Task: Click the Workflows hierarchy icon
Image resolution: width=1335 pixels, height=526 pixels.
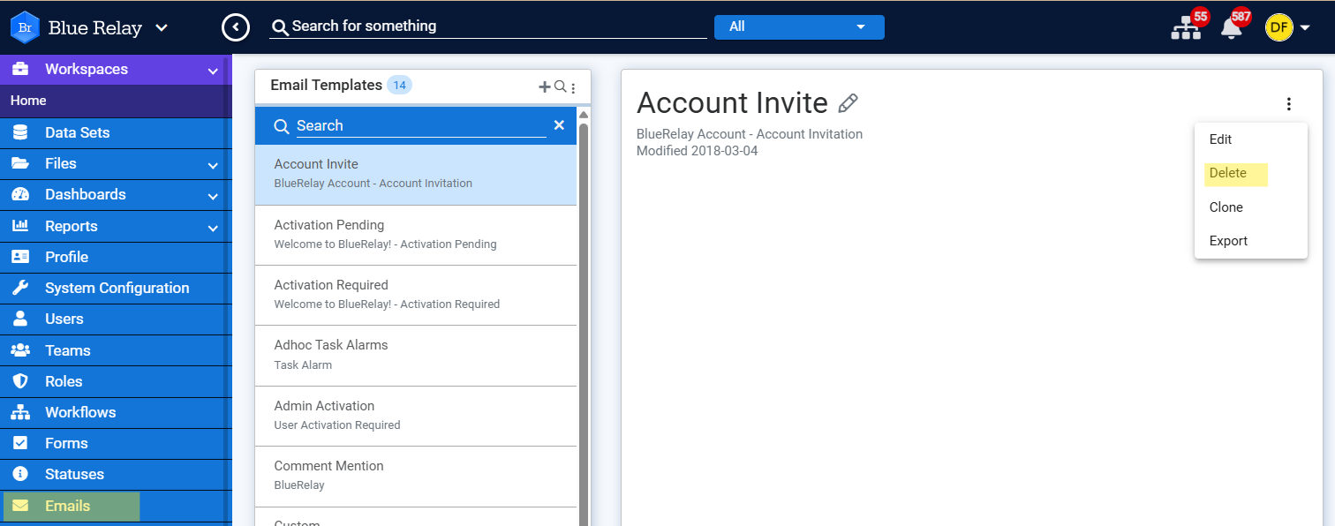Action: pyautogui.click(x=20, y=412)
